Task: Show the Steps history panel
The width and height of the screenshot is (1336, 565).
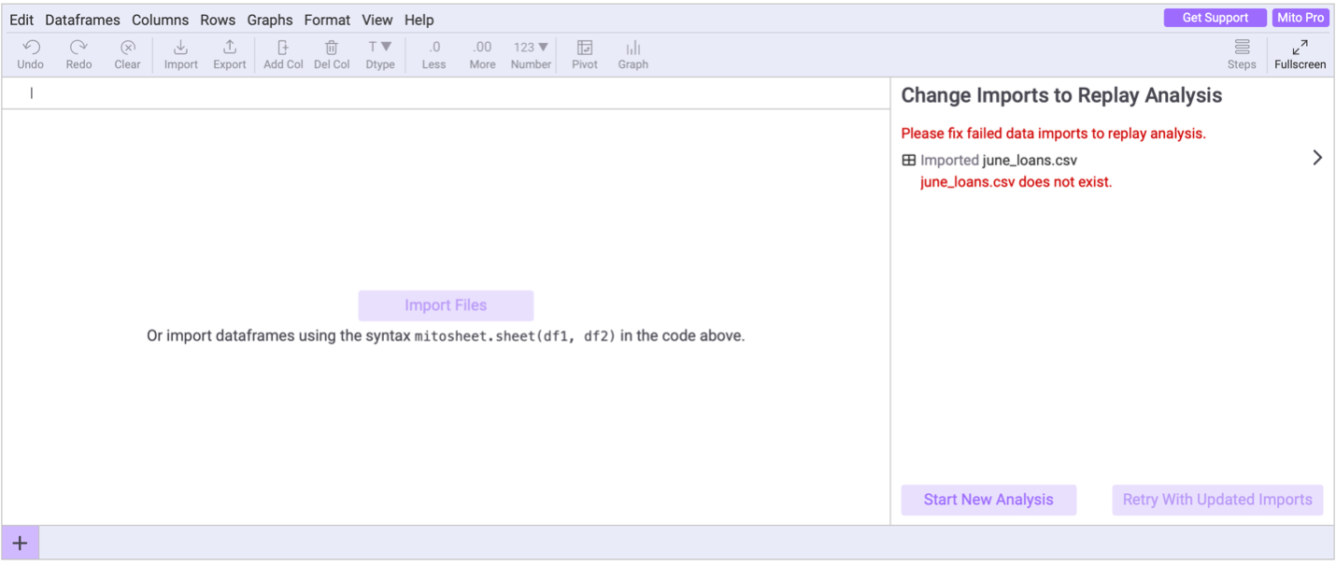Action: [1242, 49]
